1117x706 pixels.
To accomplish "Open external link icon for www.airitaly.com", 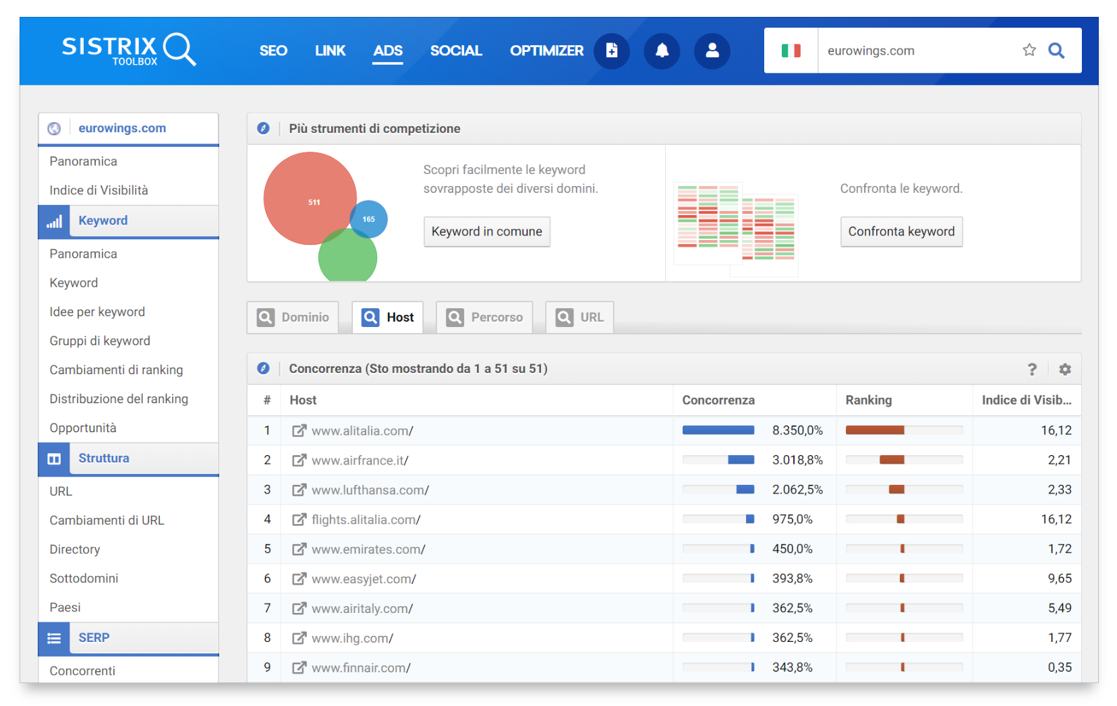I will pos(299,608).
